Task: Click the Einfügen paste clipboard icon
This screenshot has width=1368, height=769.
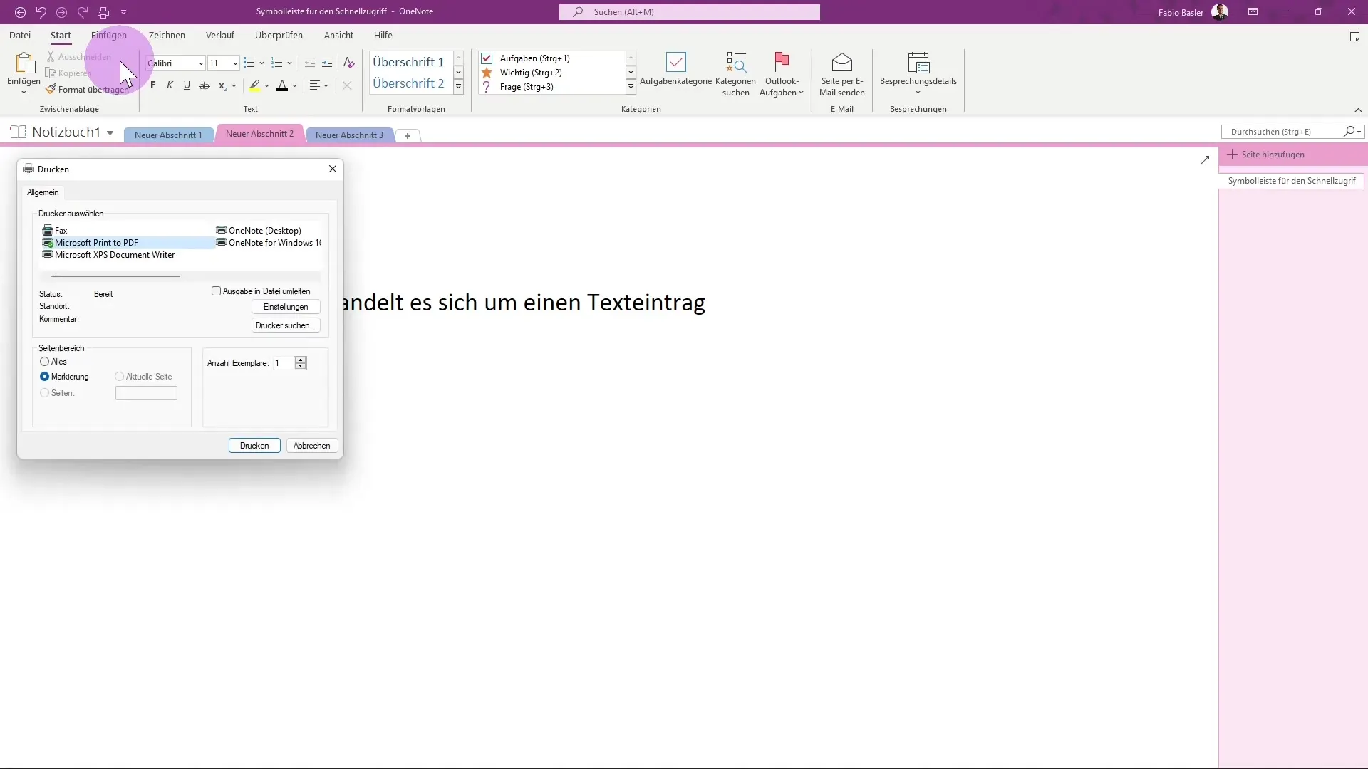Action: (24, 63)
